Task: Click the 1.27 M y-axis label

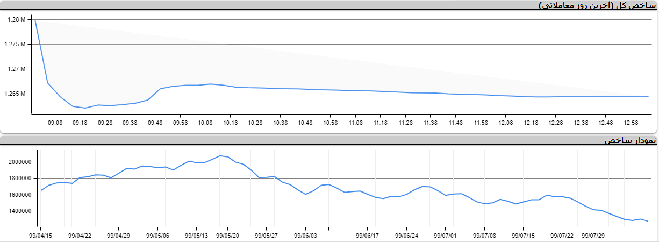Action: coord(17,69)
